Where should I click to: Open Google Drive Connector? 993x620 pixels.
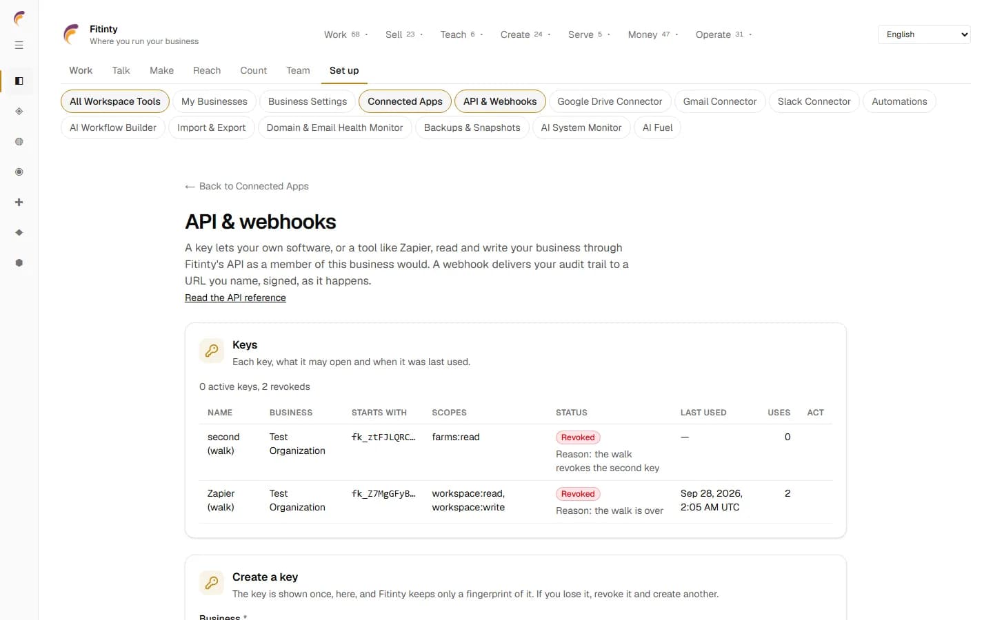[x=610, y=101]
